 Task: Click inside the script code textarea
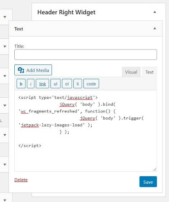pyautogui.click(x=86, y=131)
